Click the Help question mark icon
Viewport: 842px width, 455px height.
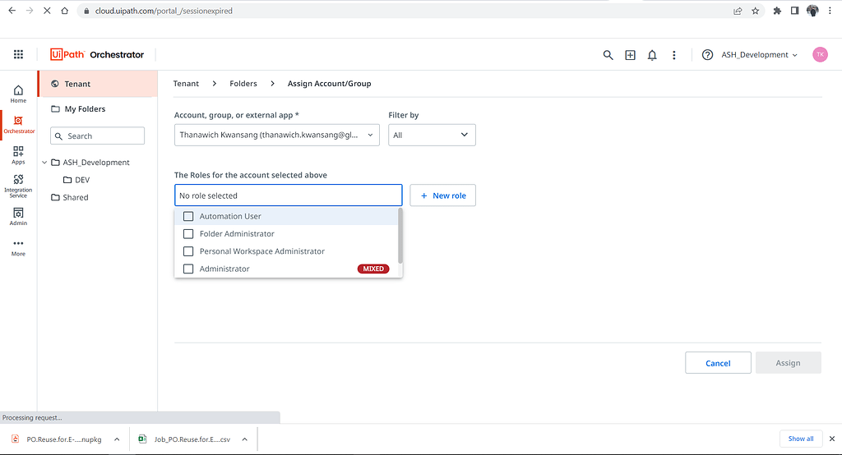707,55
